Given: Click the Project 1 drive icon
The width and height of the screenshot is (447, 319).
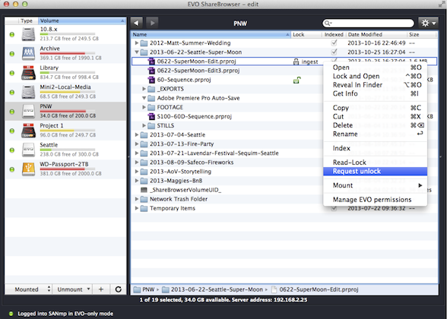Looking at the screenshot, I should [29, 131].
